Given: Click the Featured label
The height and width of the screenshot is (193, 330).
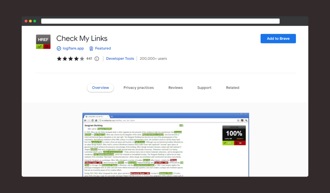Looking at the screenshot, I should (x=103, y=48).
